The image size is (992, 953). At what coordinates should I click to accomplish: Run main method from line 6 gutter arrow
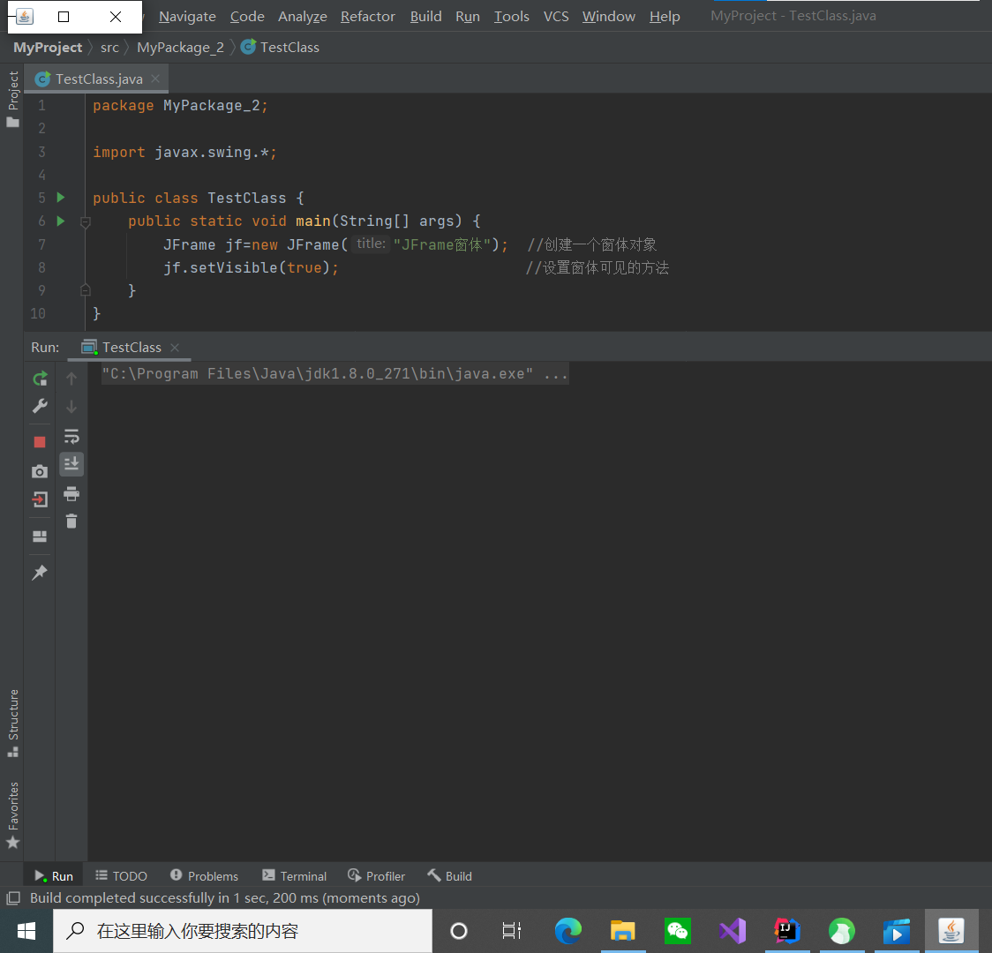pos(61,221)
